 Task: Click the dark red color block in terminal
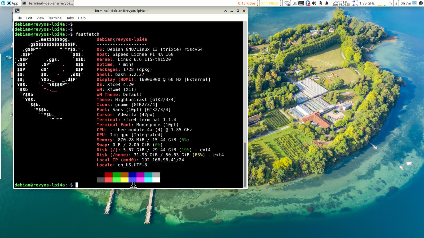[x=108, y=175]
